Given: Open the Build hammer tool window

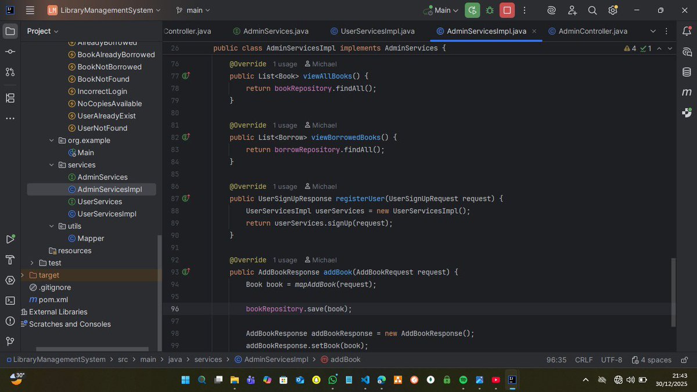Looking at the screenshot, I should click(x=10, y=259).
